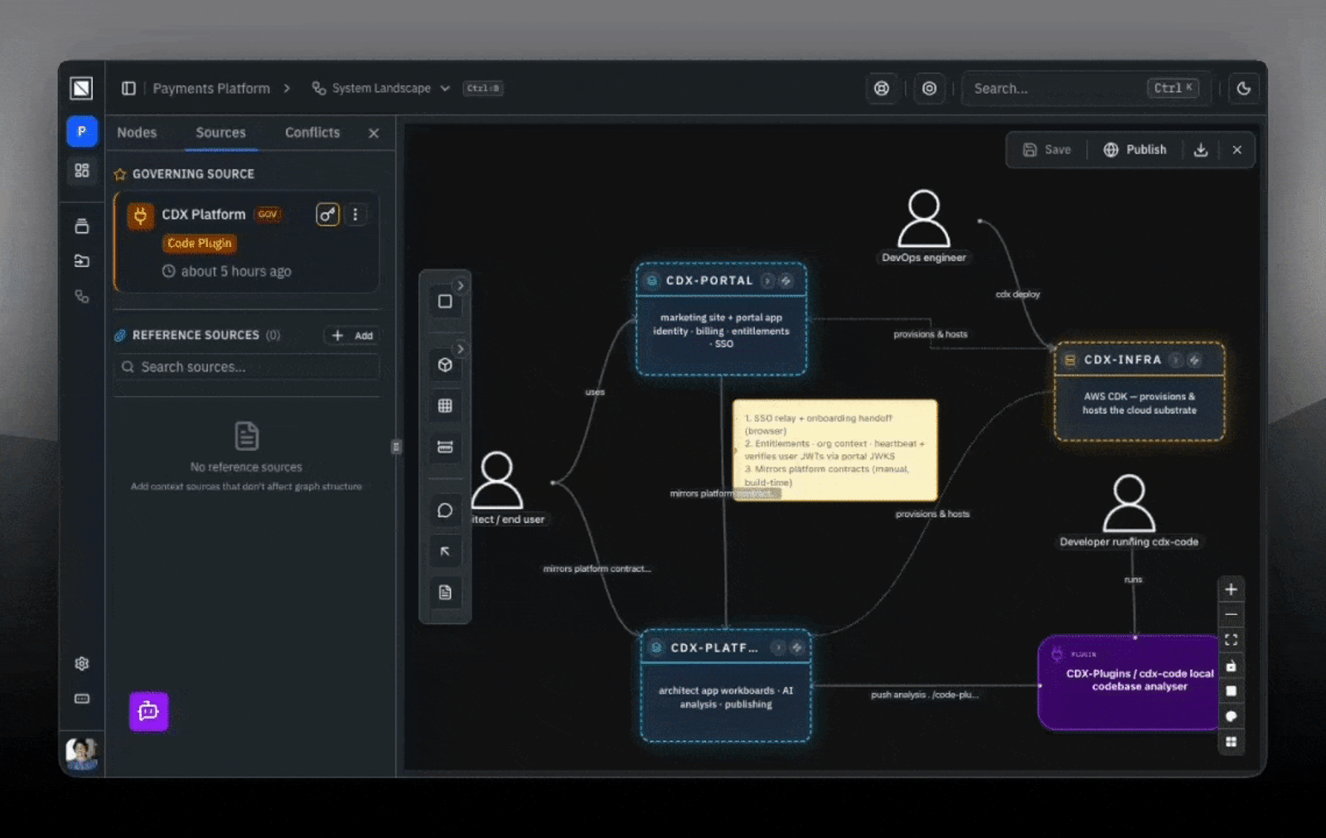The image size is (1326, 838).
Task: Select the 3D cube node tool
Action: click(x=445, y=365)
